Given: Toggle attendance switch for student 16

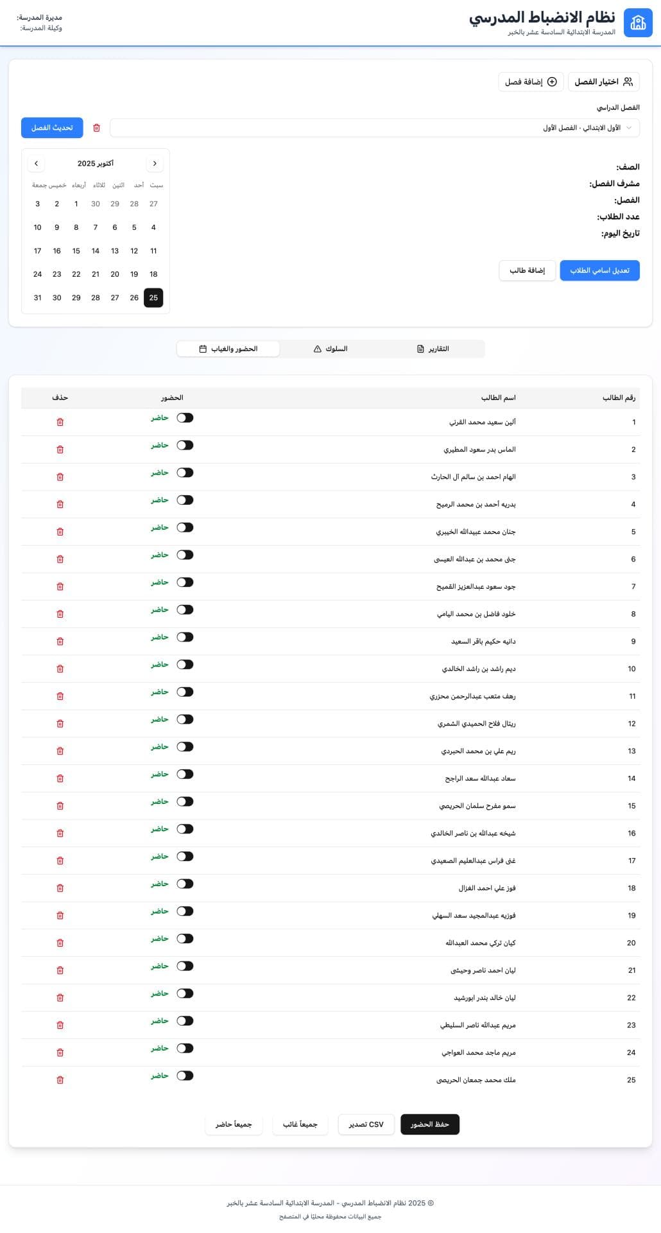Looking at the screenshot, I should click(185, 829).
